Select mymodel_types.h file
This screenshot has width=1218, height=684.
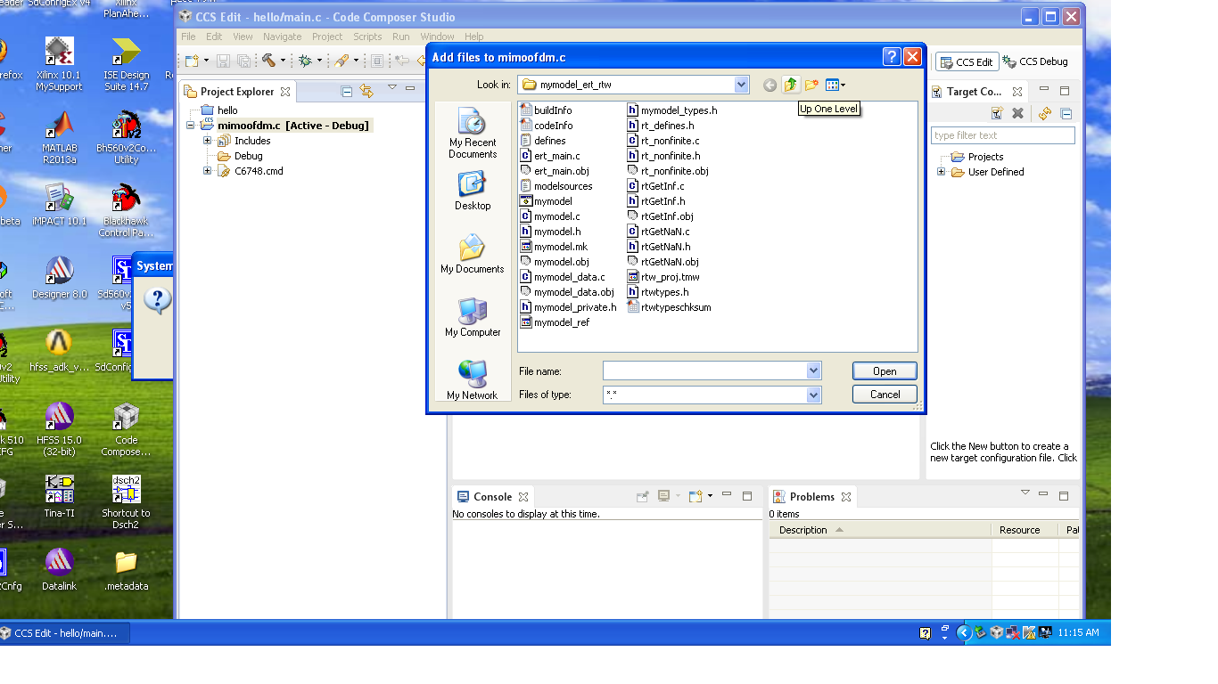point(672,110)
